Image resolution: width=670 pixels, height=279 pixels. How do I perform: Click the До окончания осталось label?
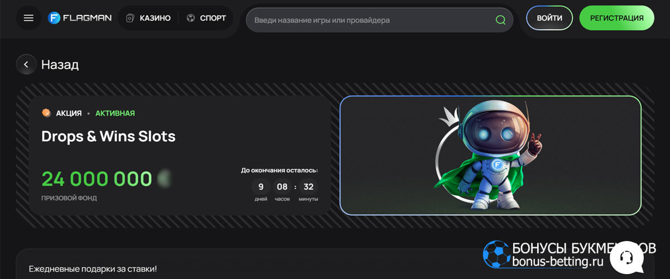coord(279,170)
